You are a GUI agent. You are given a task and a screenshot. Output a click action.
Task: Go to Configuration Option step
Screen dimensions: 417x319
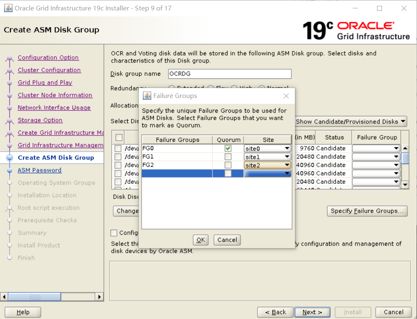tap(48, 58)
